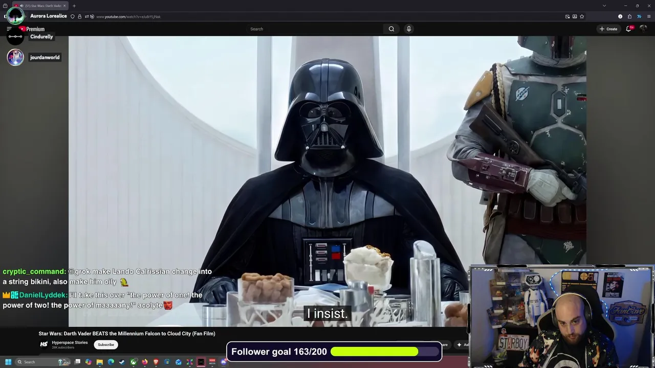Viewport: 655px width, 368px height.
Task: Open a new browser tab
Action: [x=74, y=6]
